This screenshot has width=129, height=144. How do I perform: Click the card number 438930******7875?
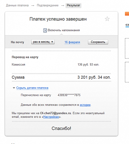pos(69,95)
